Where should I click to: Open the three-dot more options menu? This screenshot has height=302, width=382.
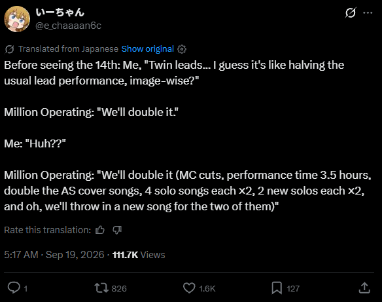pyautogui.click(x=368, y=12)
